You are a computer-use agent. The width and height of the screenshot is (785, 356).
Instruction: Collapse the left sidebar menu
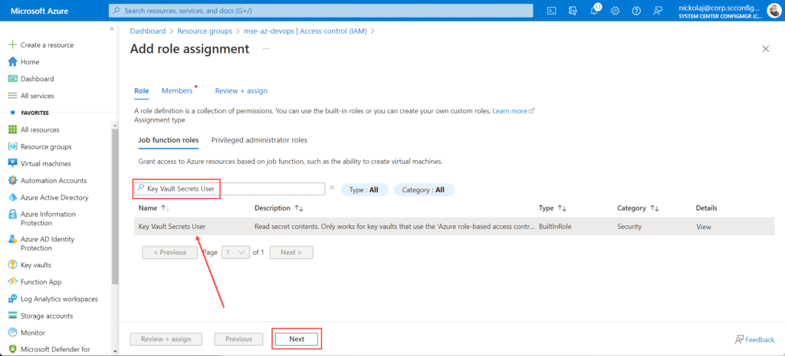click(x=112, y=29)
